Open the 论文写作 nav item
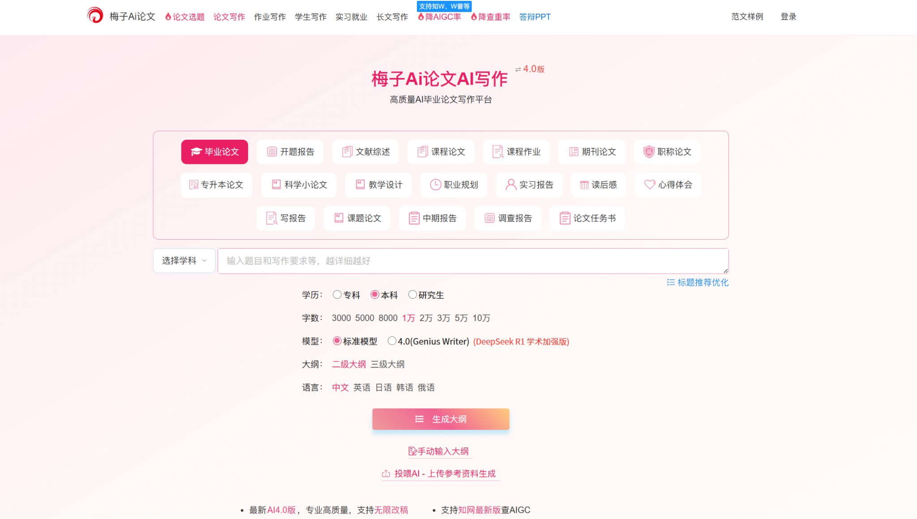 (x=229, y=17)
